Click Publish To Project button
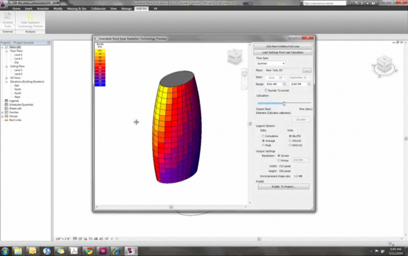 284,187
